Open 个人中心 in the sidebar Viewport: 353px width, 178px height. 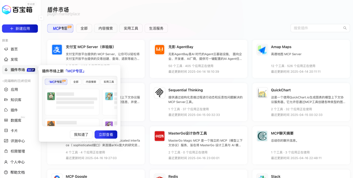click(x=20, y=162)
